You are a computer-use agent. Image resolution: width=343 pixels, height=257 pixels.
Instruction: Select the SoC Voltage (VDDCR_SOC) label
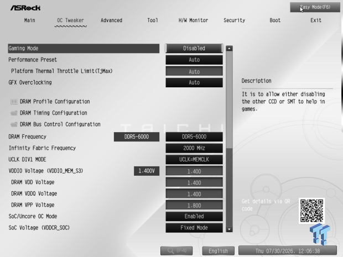click(x=39, y=228)
